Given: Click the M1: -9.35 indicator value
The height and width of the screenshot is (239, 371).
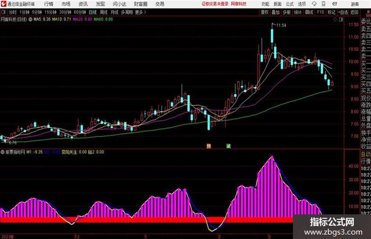Looking at the screenshot, I should coord(35,152).
